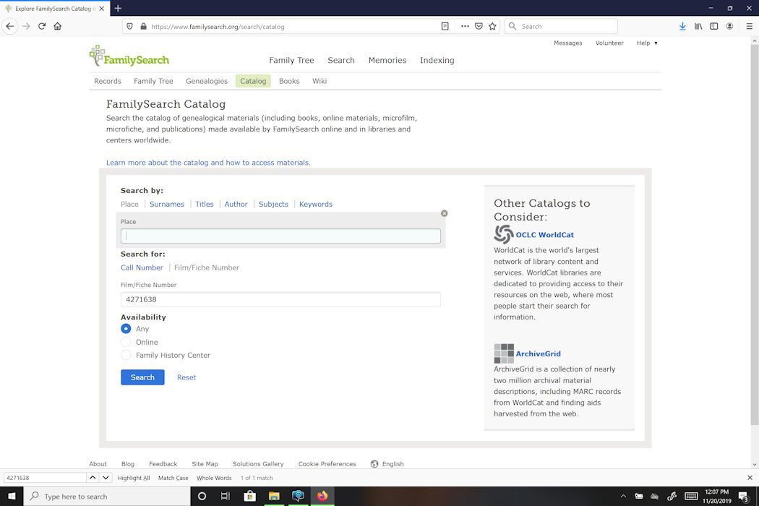Click the find bar text field
Image resolution: width=759 pixels, height=506 pixels.
coord(45,477)
